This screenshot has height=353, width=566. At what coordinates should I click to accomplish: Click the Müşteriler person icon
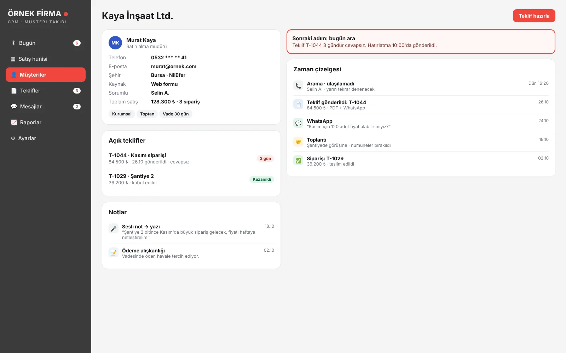tap(14, 75)
